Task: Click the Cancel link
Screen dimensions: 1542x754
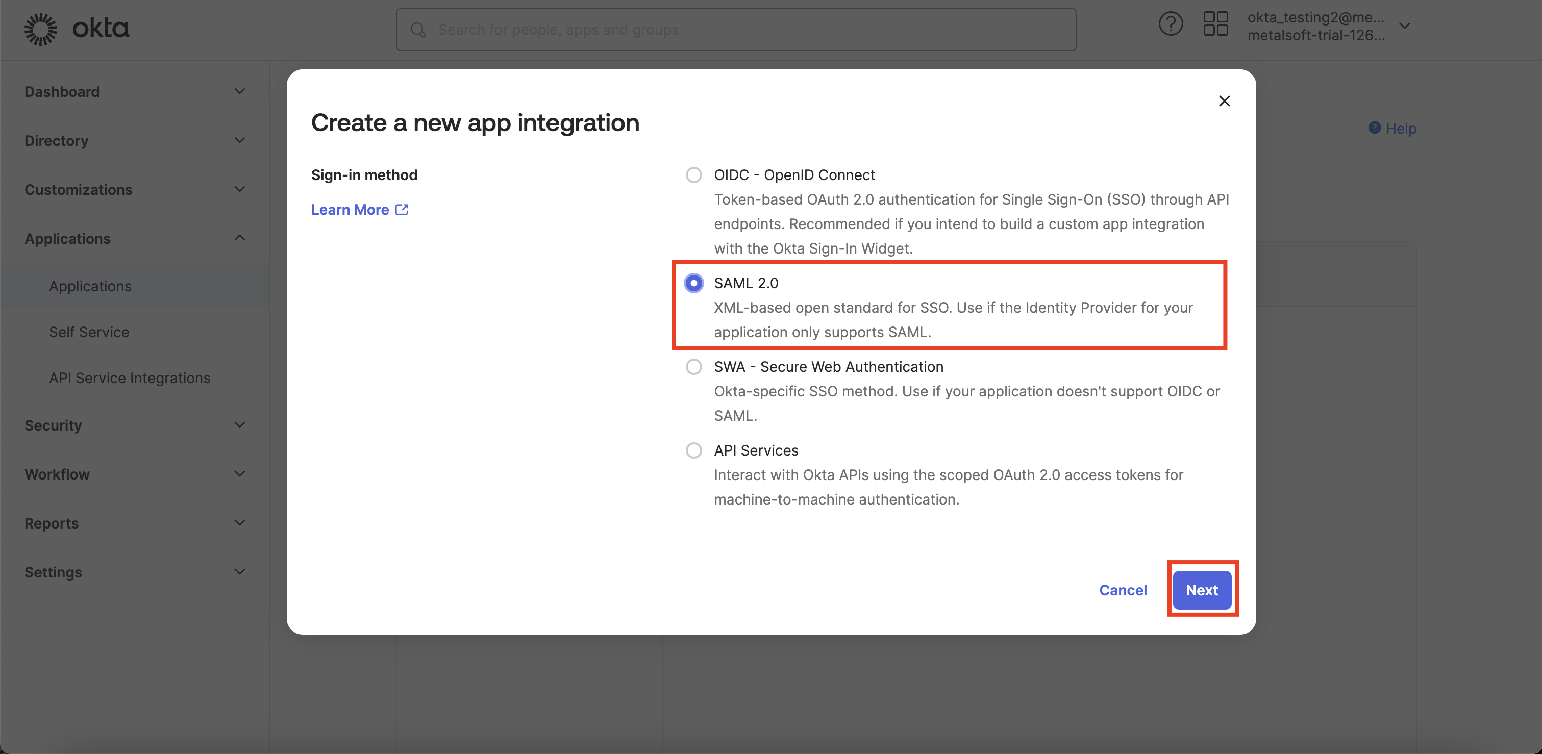Action: [1123, 590]
